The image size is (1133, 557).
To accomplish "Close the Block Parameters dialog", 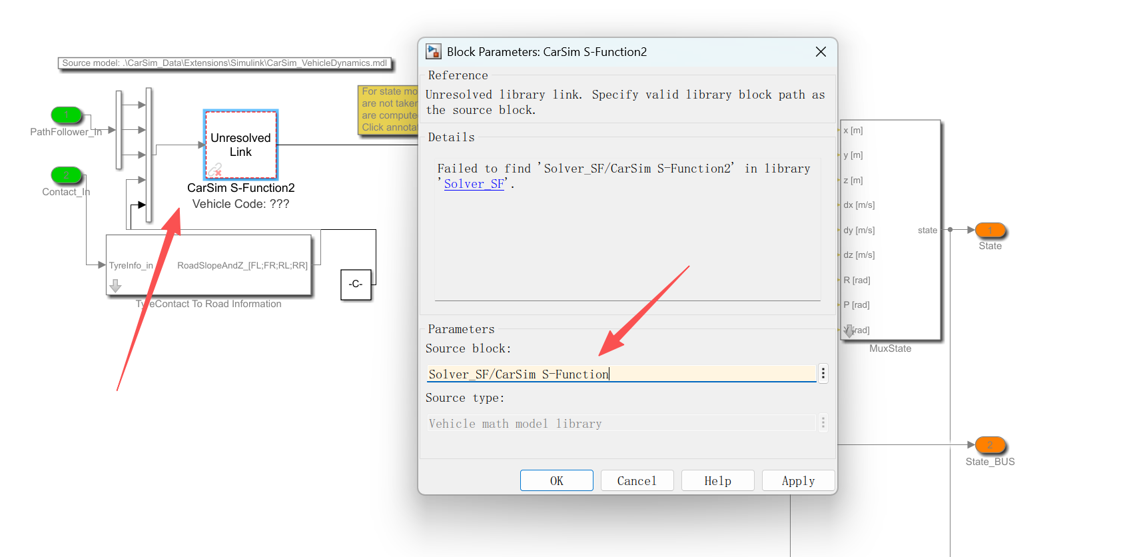I will click(821, 52).
